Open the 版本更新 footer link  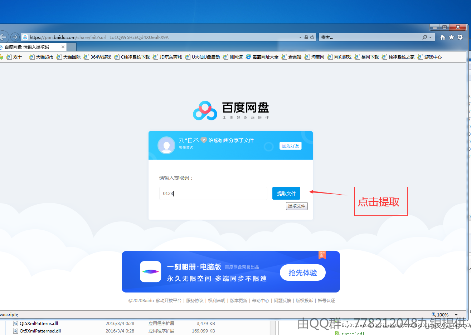239,301
